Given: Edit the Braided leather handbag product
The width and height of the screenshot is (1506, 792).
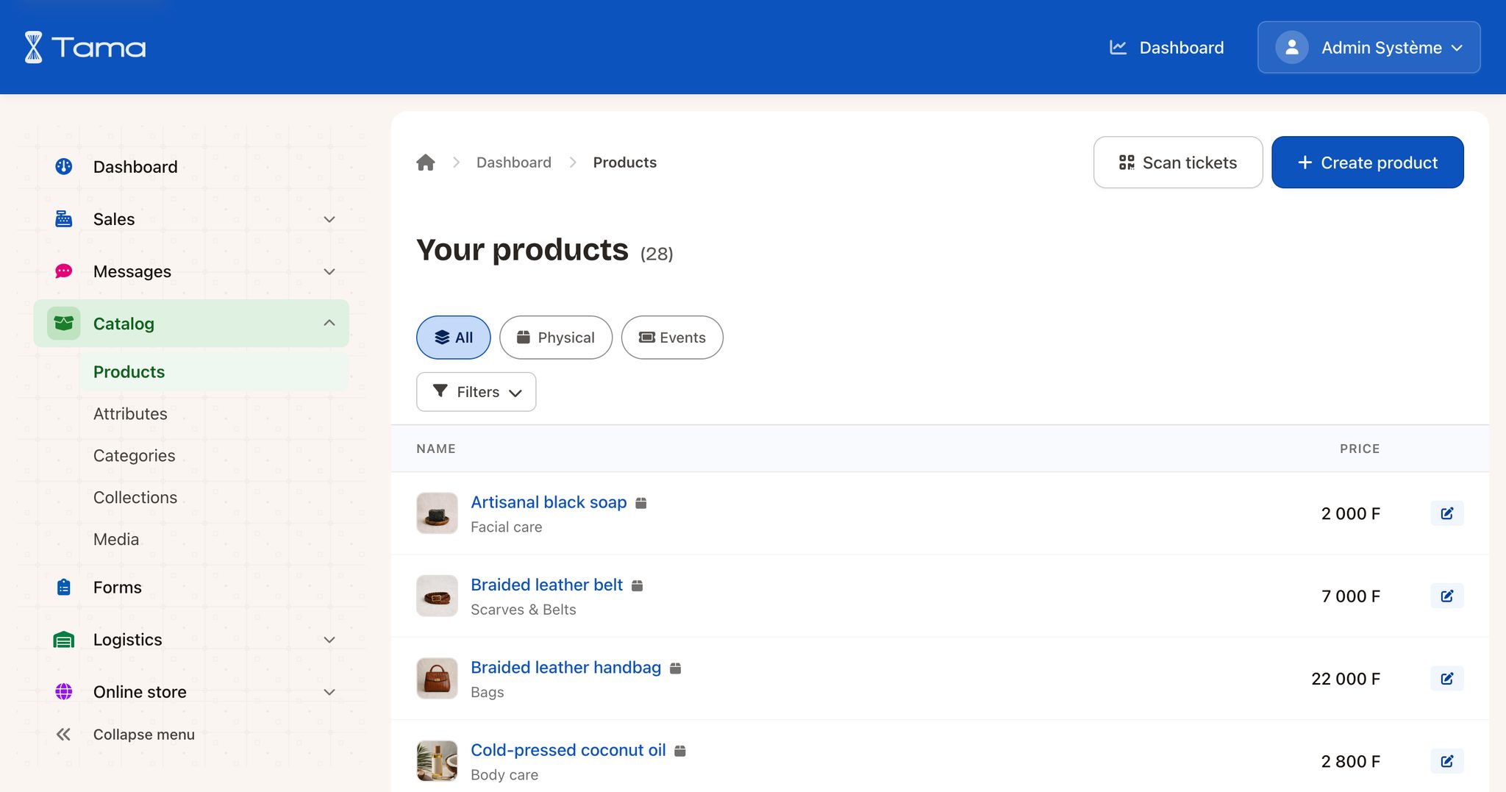Looking at the screenshot, I should click(x=1447, y=679).
